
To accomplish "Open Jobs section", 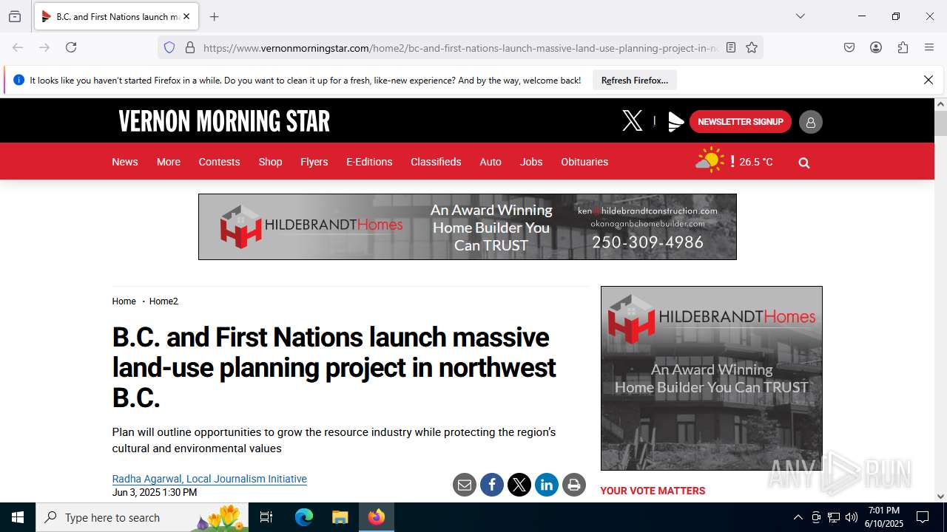I will tap(531, 162).
